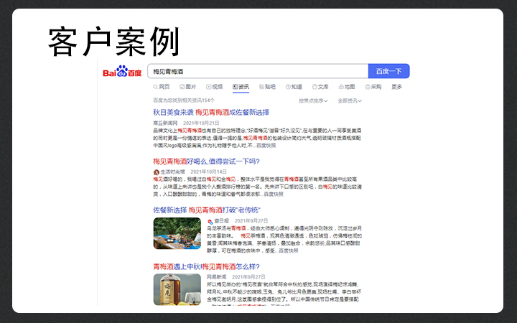This screenshot has height=323, width=517.
Task: Click the 客户案例 slide title
Action: [x=113, y=42]
